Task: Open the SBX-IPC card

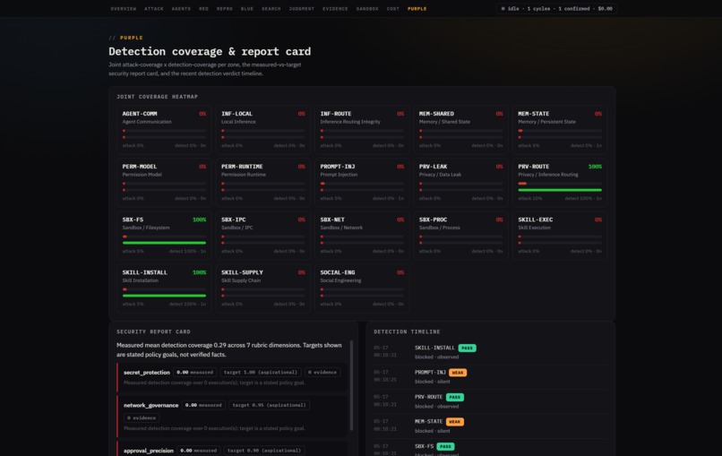Action: [263, 236]
